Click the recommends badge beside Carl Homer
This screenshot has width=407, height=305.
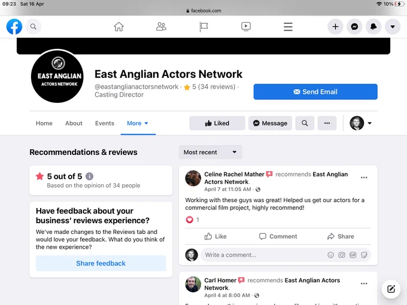tap(241, 280)
